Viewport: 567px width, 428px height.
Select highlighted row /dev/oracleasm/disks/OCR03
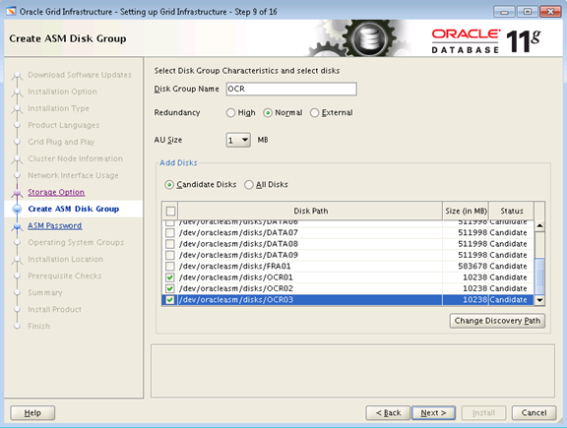pyautogui.click(x=347, y=300)
